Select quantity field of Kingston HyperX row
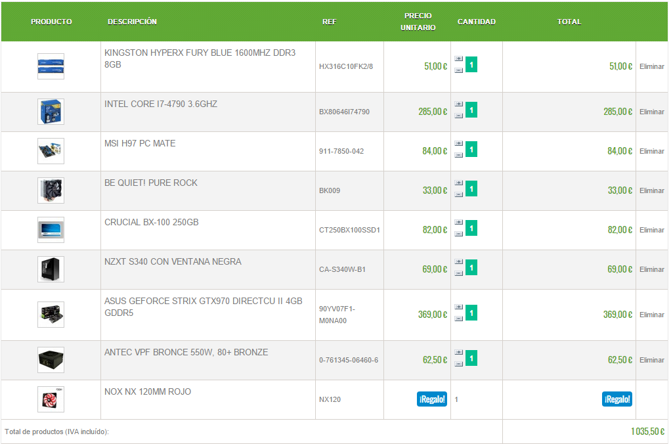 coord(471,64)
